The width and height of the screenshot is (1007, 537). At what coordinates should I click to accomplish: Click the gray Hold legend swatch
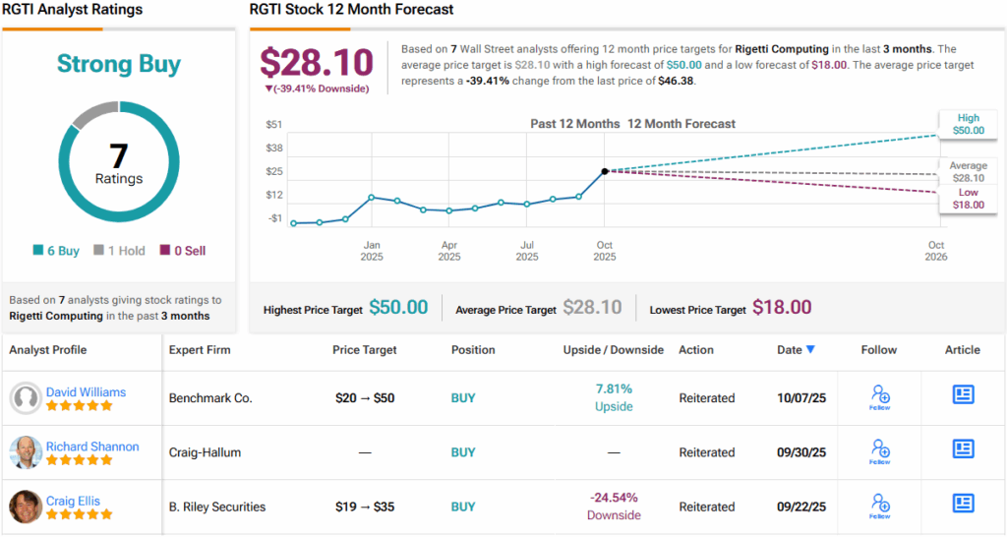pyautogui.click(x=98, y=251)
